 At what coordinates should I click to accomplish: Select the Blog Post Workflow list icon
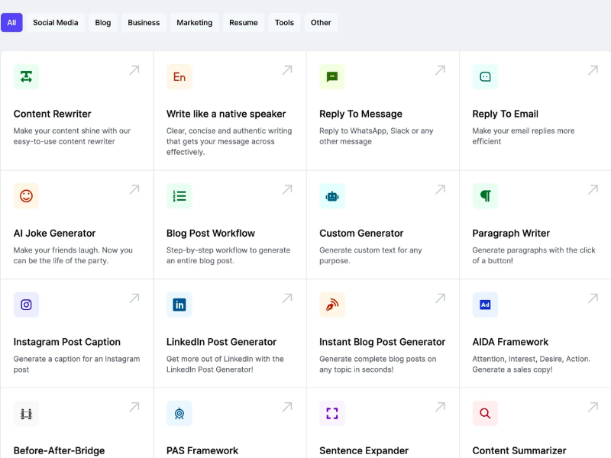179,196
